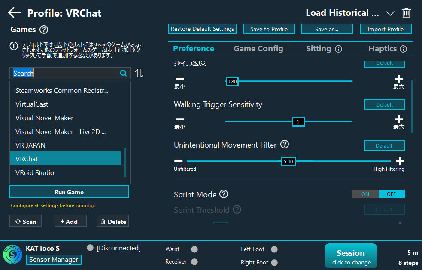
Task: Click the trash icon next to Load Historical
Action: 406,13
